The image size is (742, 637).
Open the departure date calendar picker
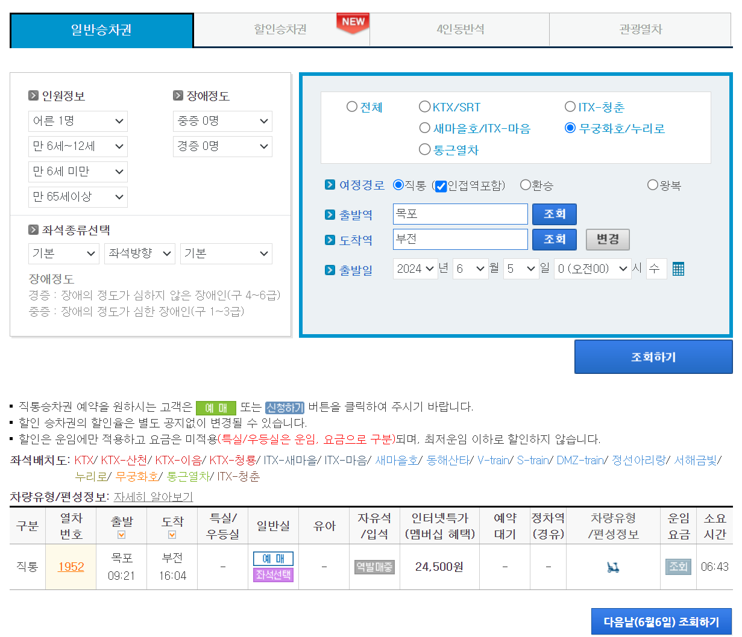tap(679, 269)
